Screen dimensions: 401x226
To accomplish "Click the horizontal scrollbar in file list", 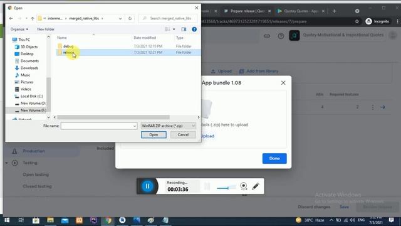I will (113, 117).
